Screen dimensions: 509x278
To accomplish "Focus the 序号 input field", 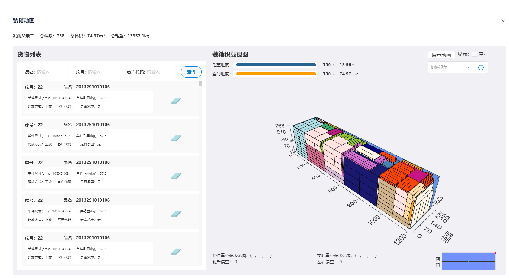I will pos(96,72).
